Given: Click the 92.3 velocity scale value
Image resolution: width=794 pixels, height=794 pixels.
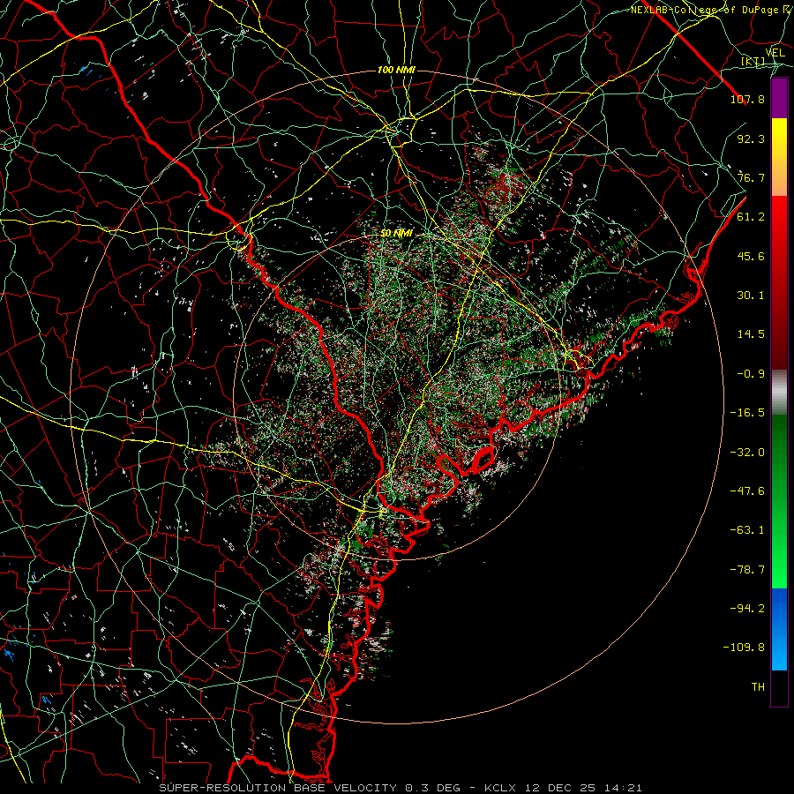Looking at the screenshot, I should point(751,139).
